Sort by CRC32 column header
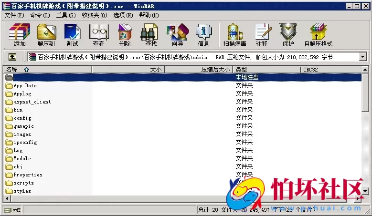 click(x=331, y=70)
